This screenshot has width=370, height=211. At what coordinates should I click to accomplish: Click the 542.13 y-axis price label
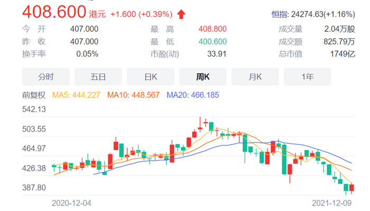[34, 109]
